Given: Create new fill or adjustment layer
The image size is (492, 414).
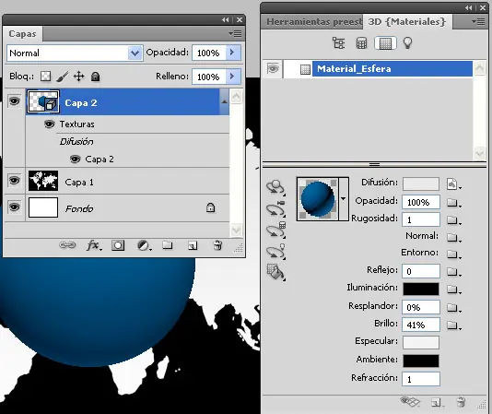Looking at the screenshot, I should tap(144, 245).
